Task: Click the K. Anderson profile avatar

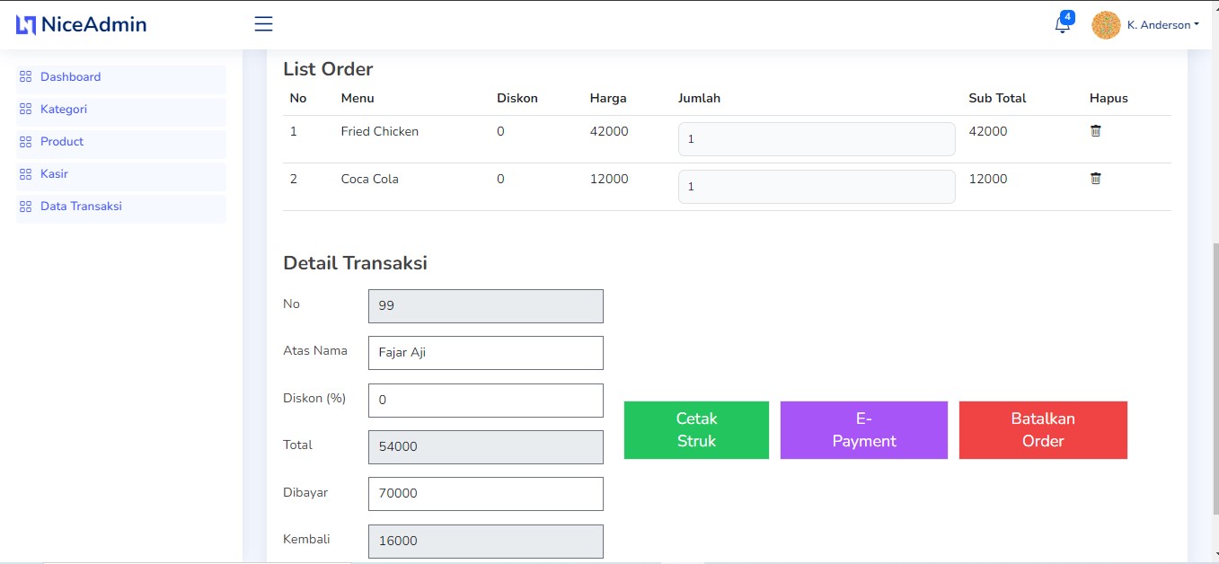Action: tap(1105, 24)
